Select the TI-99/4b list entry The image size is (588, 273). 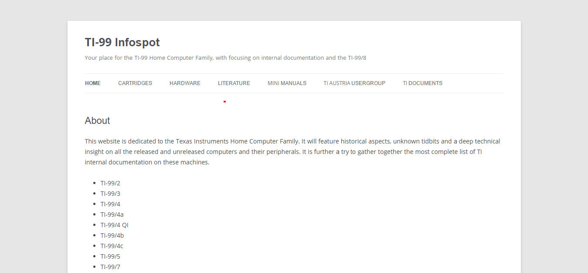pos(112,235)
